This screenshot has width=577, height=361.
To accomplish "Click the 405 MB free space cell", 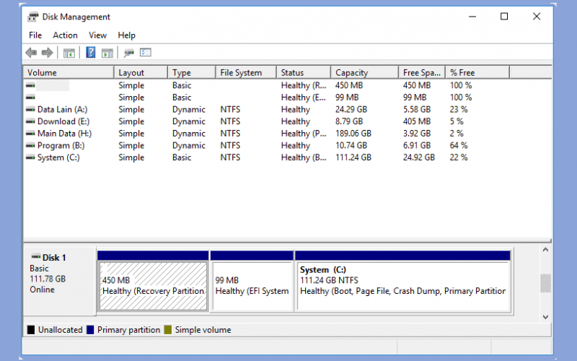I will [x=417, y=121].
